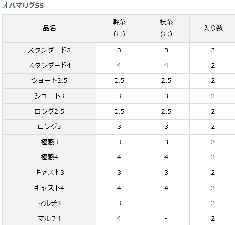Select the 入り数 column header
This screenshot has height=225, width=235.
pos(212,28)
